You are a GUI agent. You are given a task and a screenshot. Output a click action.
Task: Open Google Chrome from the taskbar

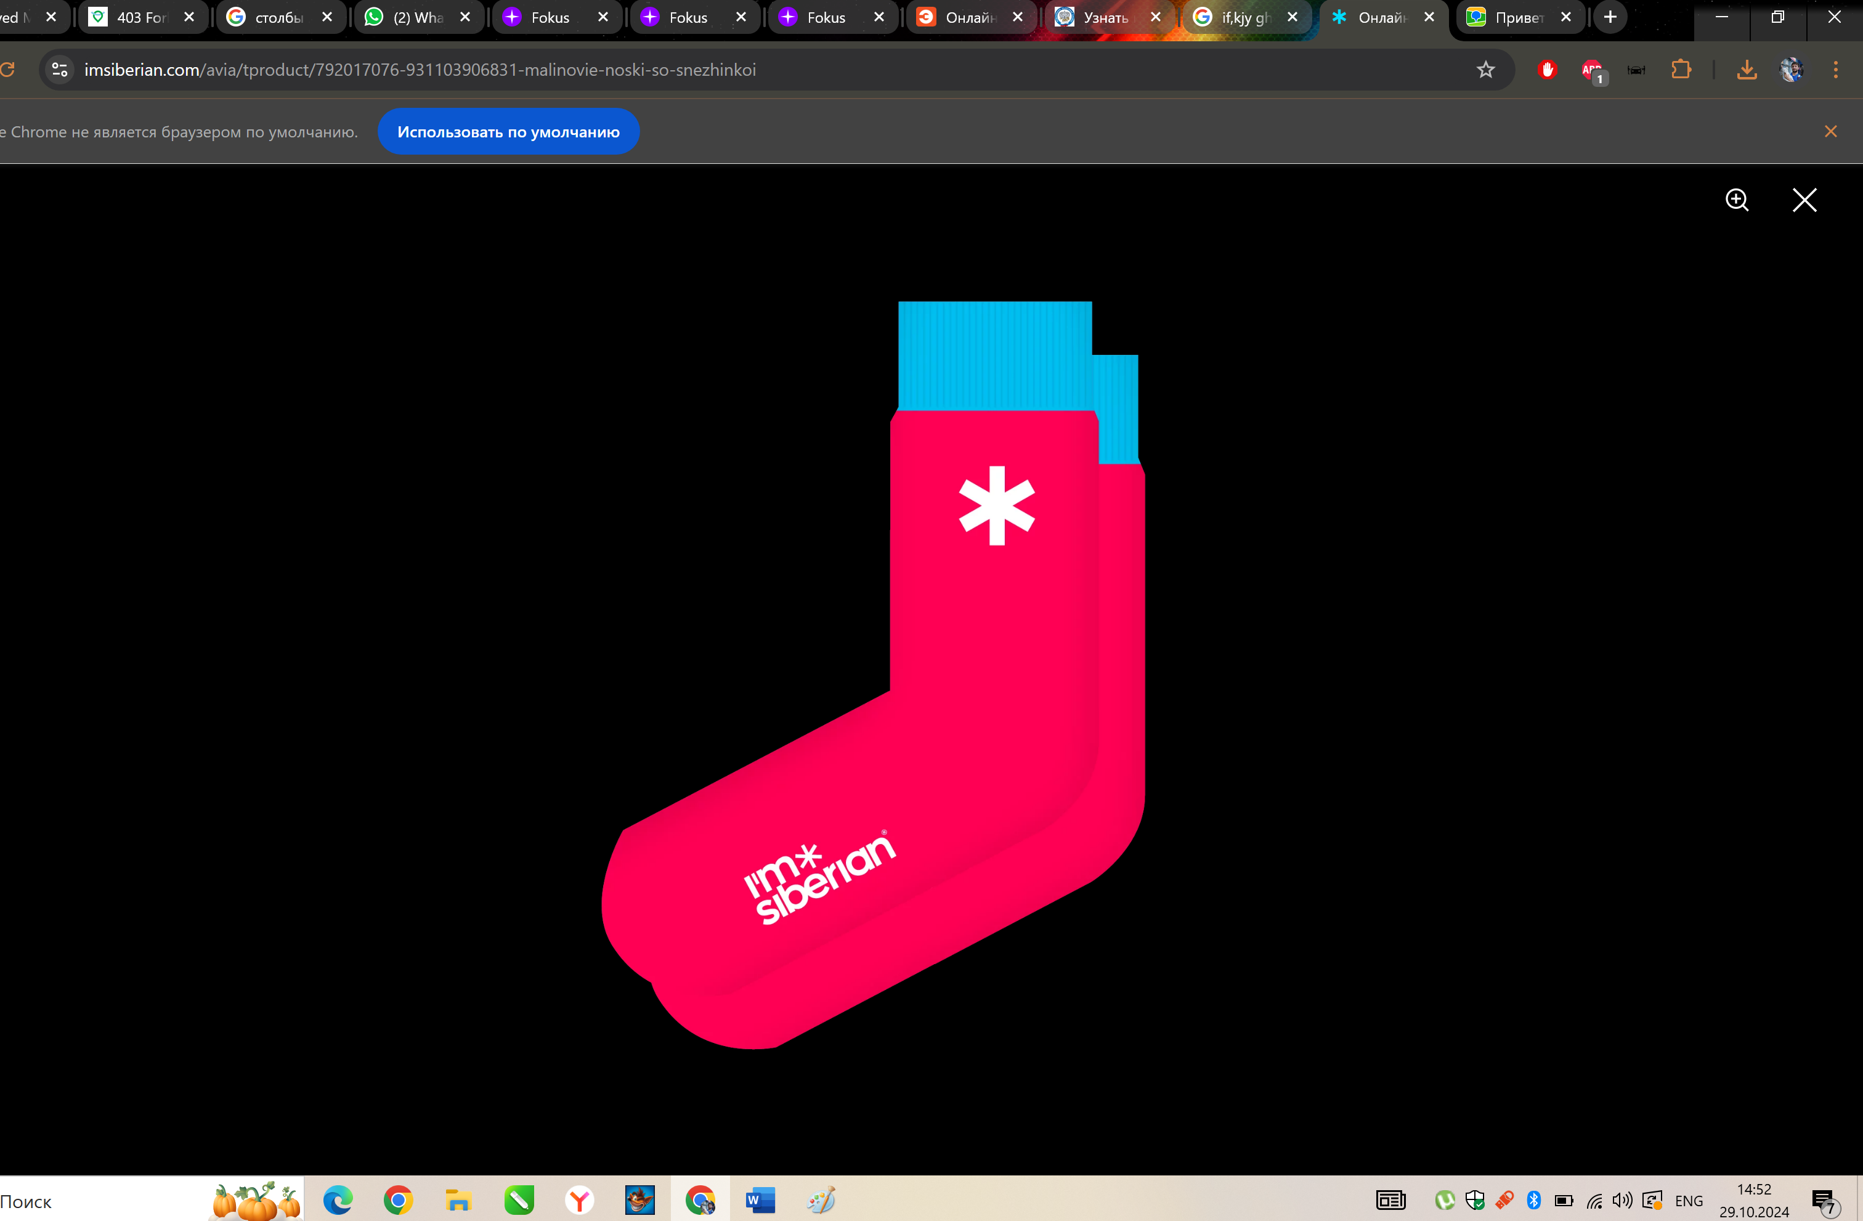coord(399,1200)
